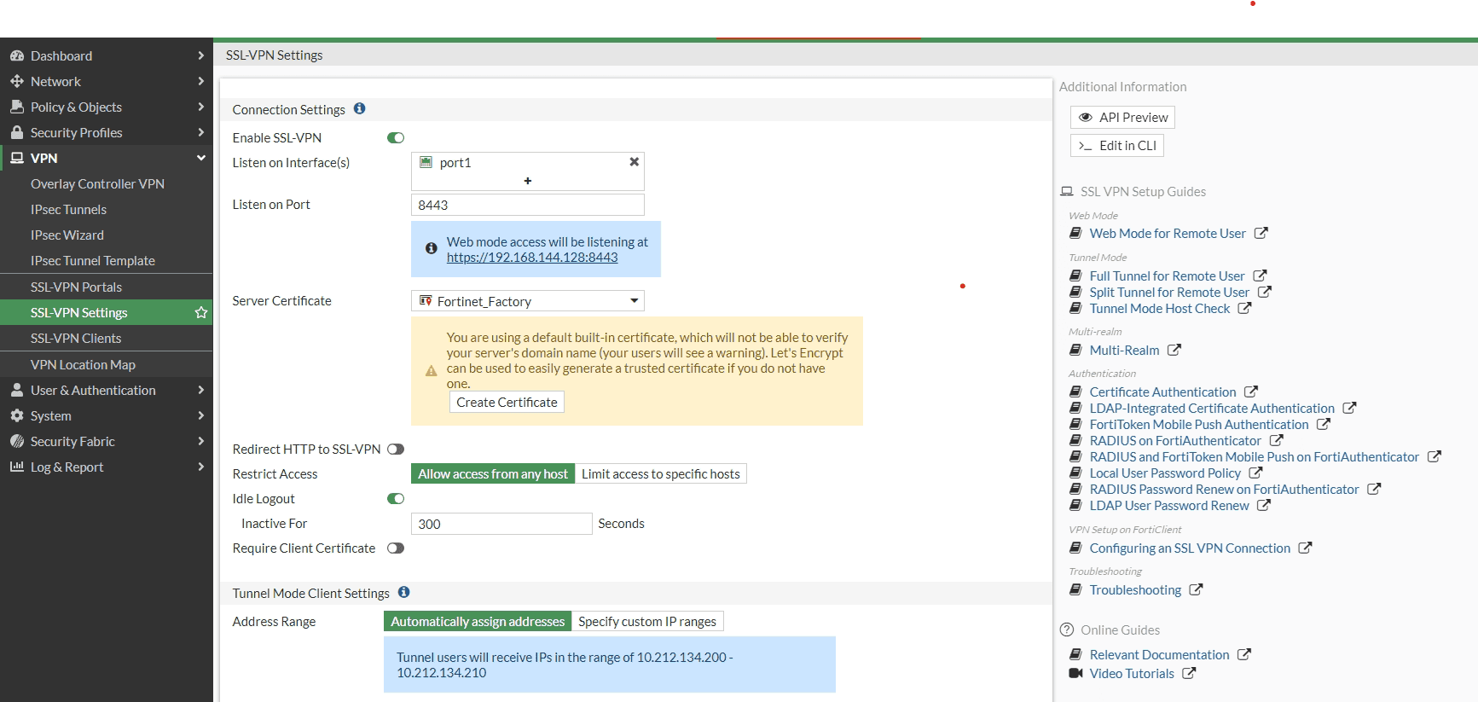
Task: Open Configuring an SSL VPN Connection guide
Action: tap(1190, 548)
